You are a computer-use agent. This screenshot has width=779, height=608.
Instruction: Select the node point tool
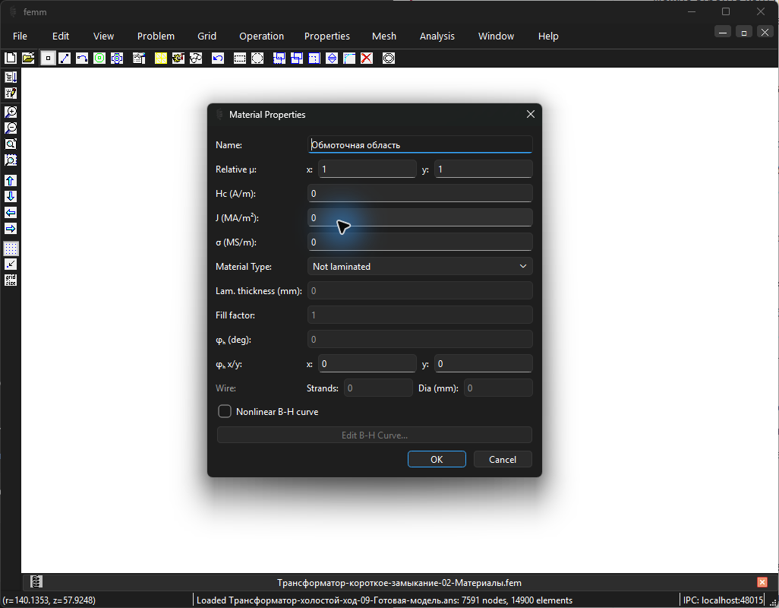tap(48, 59)
